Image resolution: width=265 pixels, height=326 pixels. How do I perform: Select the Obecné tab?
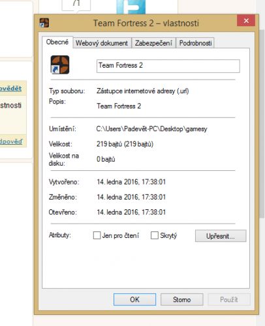coord(57,42)
